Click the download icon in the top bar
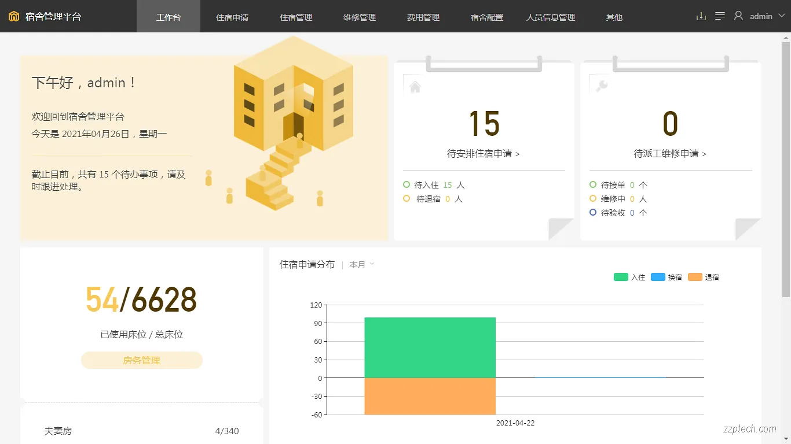 coord(701,16)
